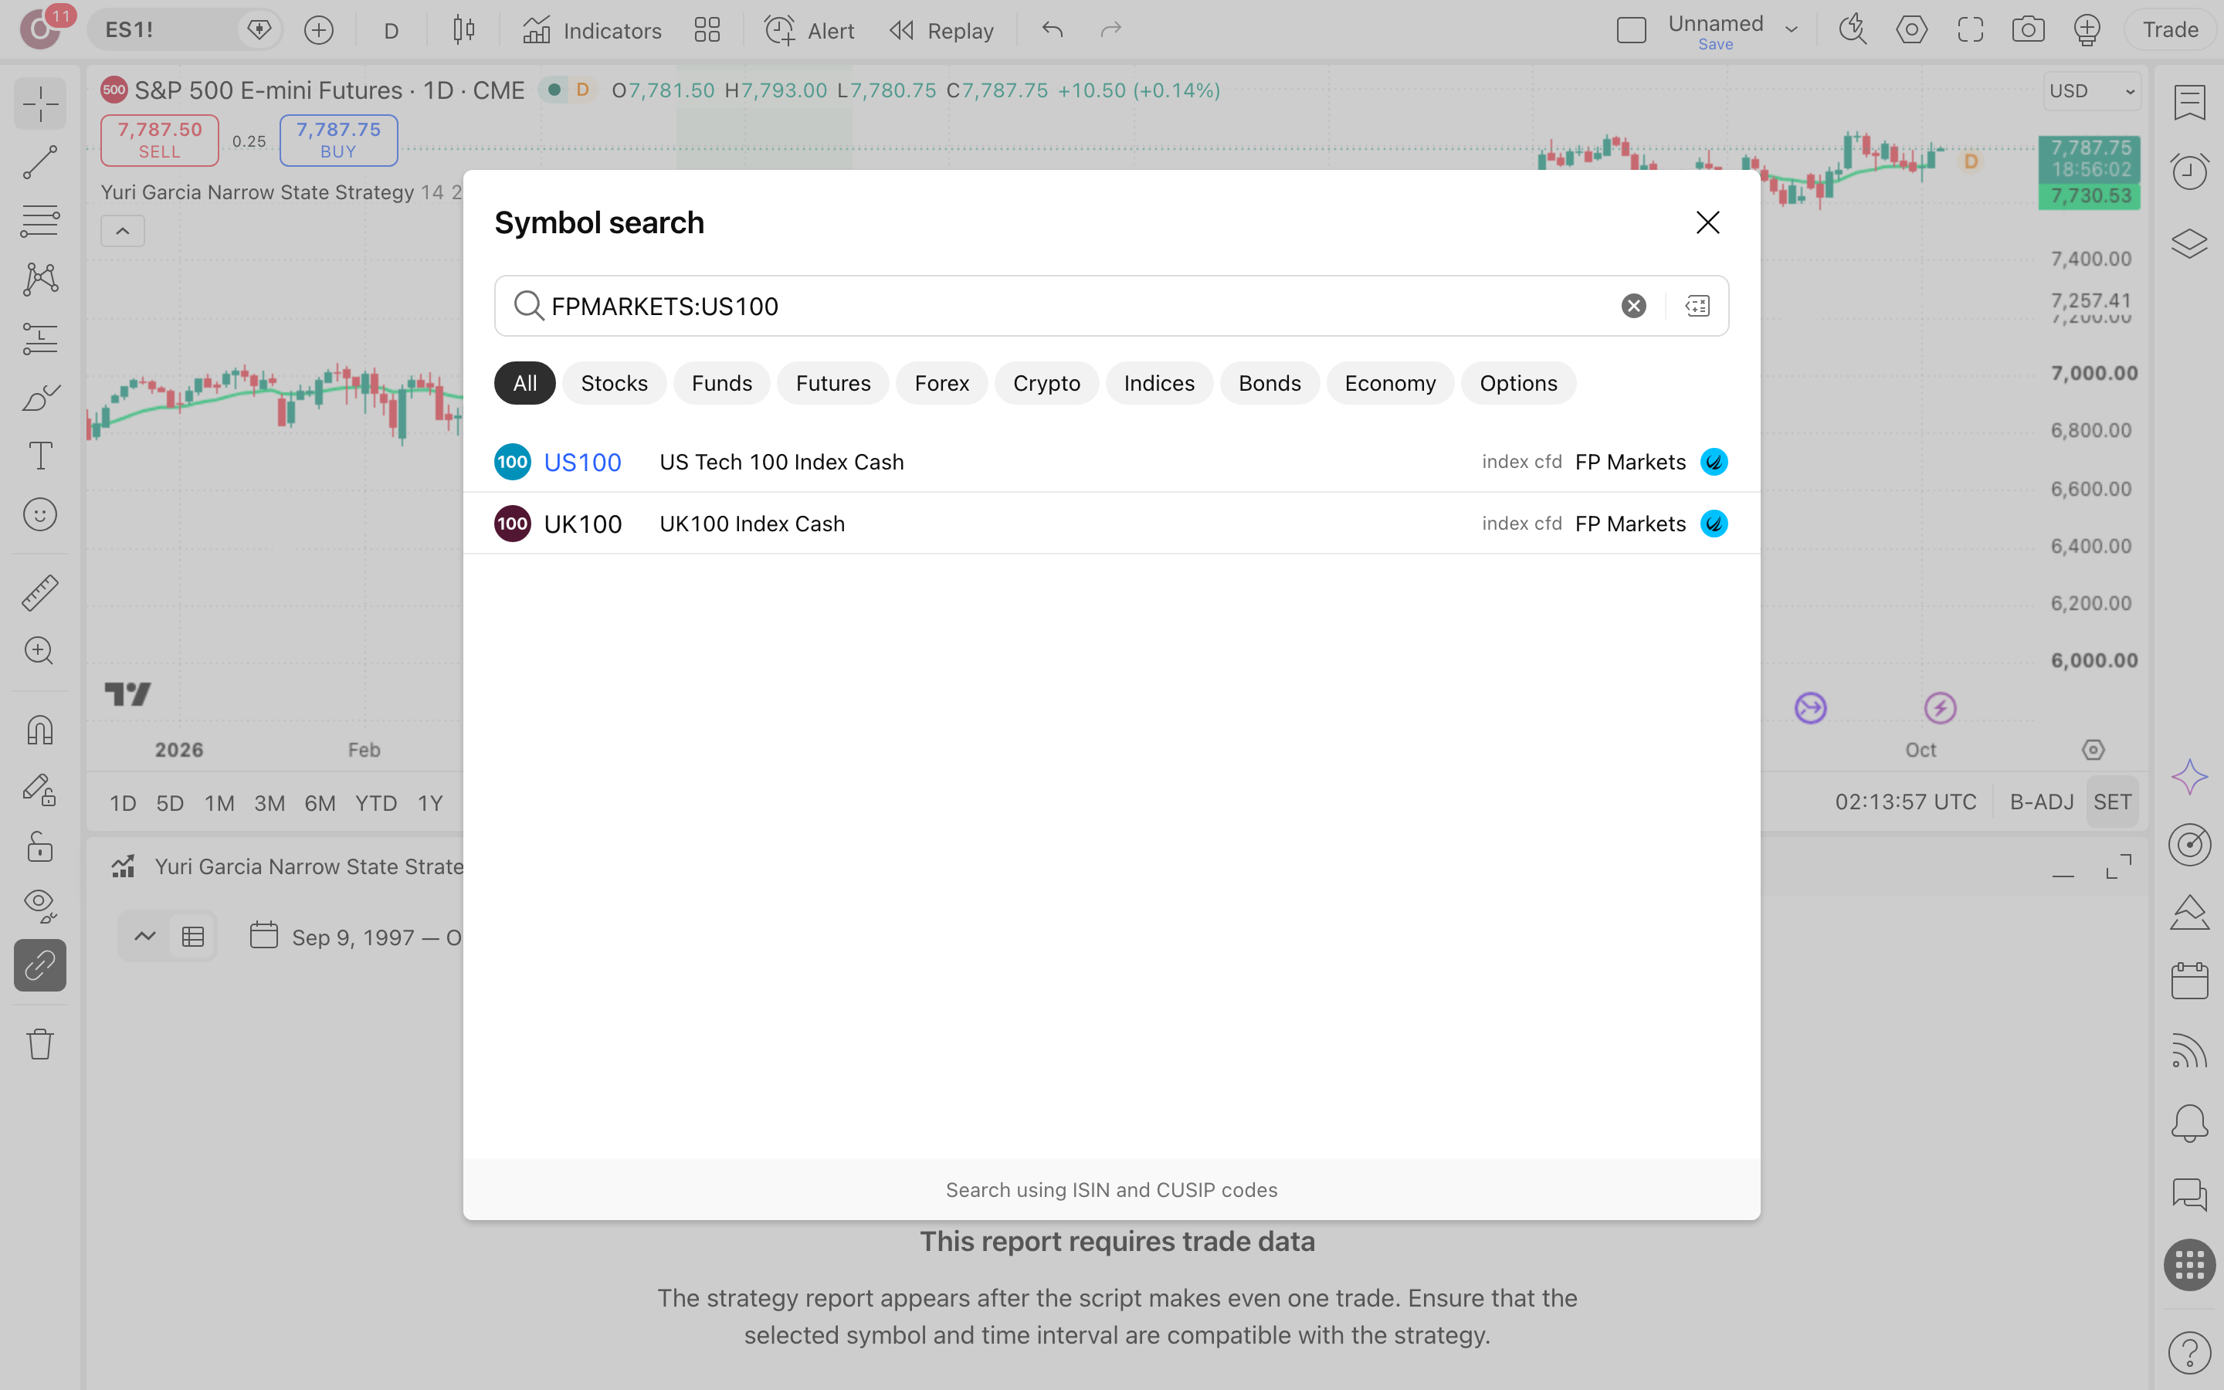The width and height of the screenshot is (2224, 1390).
Task: Open the emoji icons tool
Action: [x=39, y=515]
